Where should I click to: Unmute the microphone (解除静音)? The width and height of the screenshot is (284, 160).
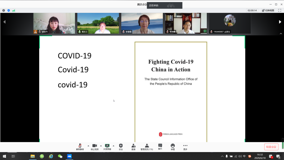80,147
